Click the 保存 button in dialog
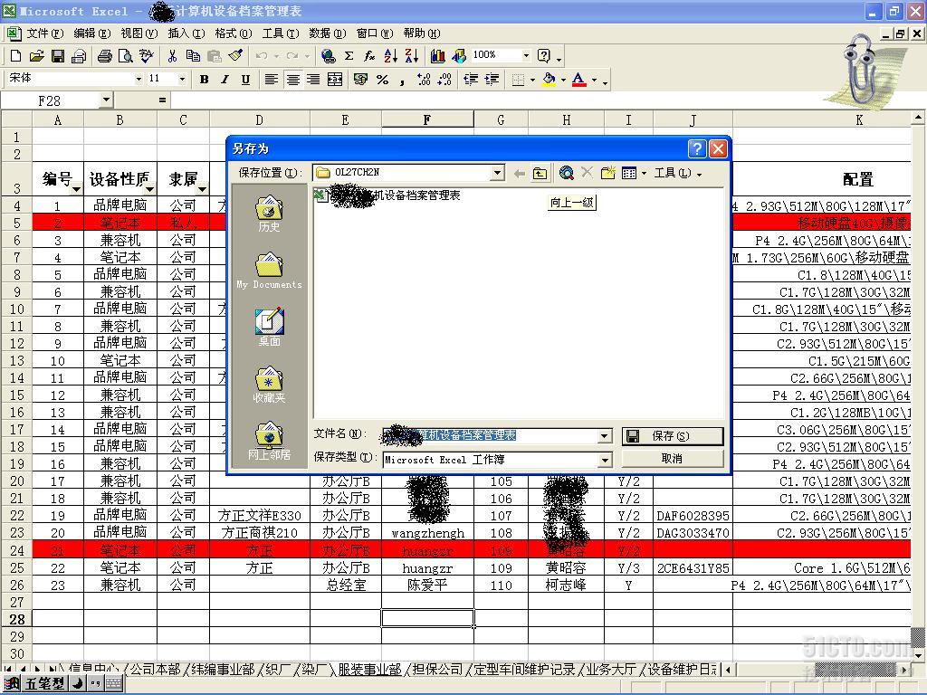The height and width of the screenshot is (695, 927). pos(673,436)
